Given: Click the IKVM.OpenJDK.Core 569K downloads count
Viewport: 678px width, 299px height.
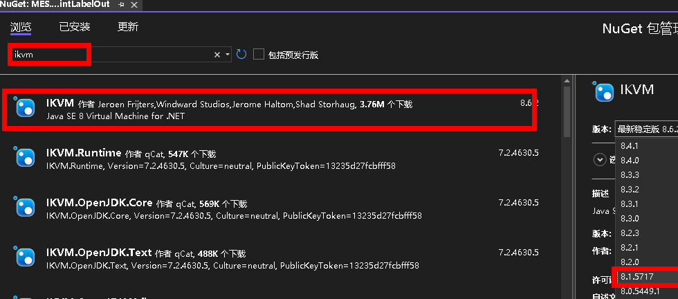Looking at the screenshot, I should 210,203.
